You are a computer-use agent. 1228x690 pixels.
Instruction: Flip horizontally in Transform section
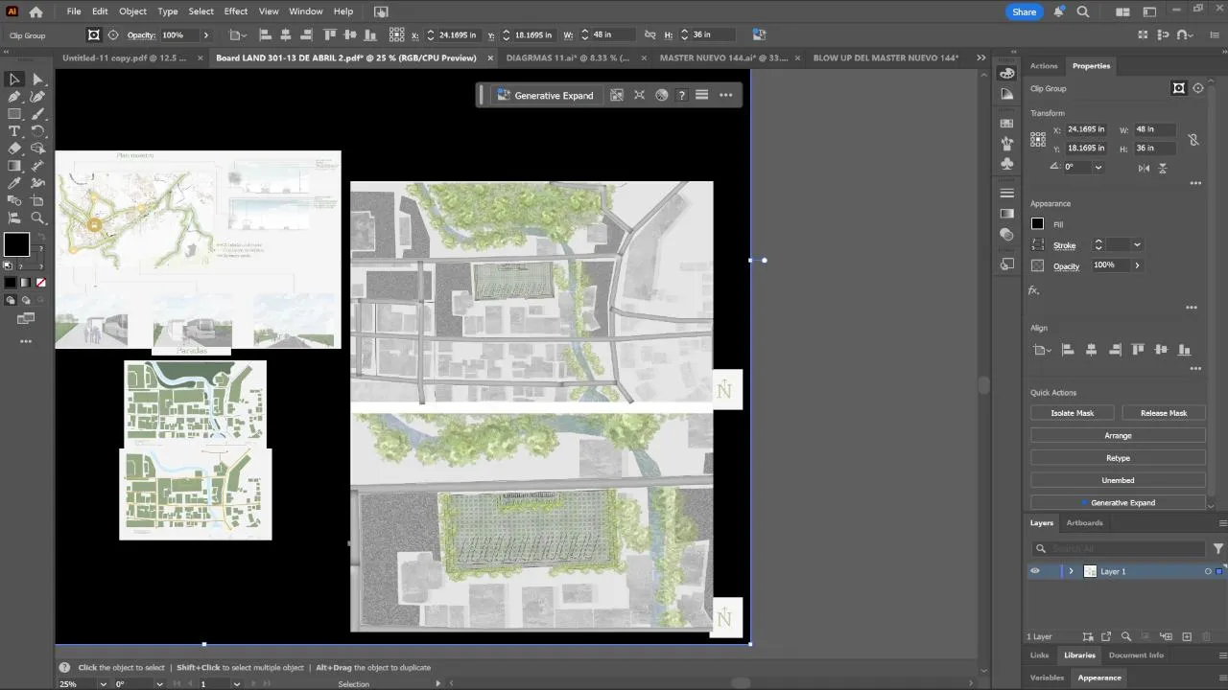pos(1144,168)
